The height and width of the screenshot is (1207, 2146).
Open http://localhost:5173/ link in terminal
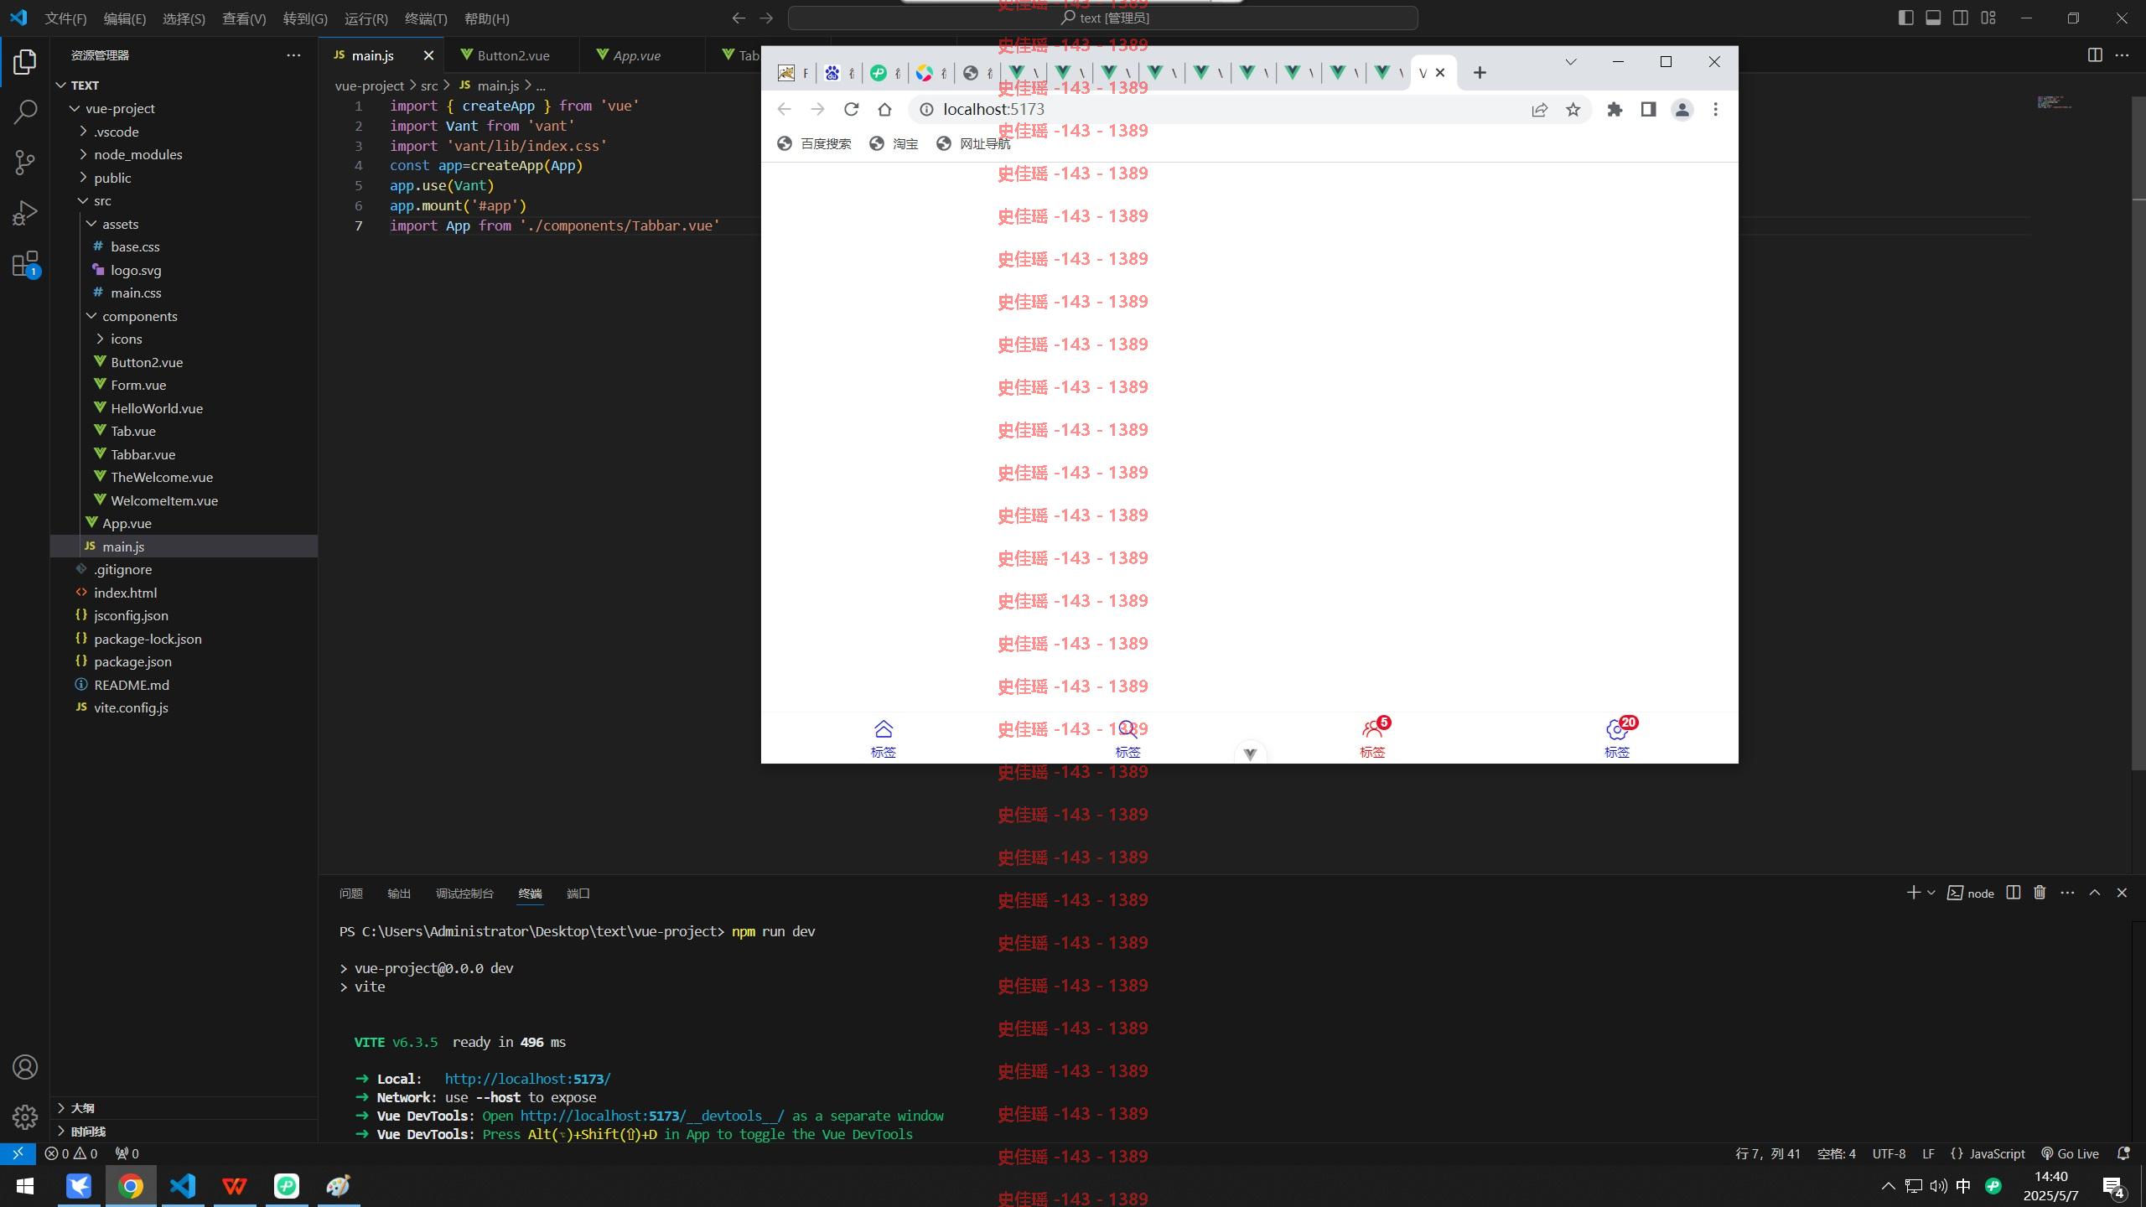pos(527,1079)
